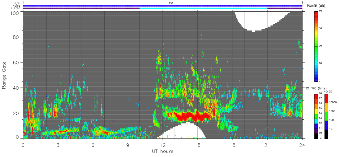Image resolution: width=340 pixels, height=157 pixels.
Task: Click the blue swatch in NOISE legend
Action: (x=326, y=125)
